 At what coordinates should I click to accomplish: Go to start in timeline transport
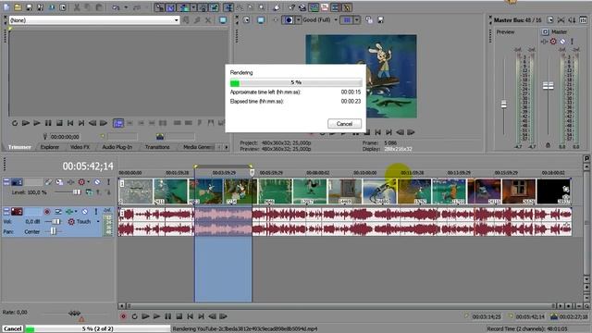coord(190,316)
